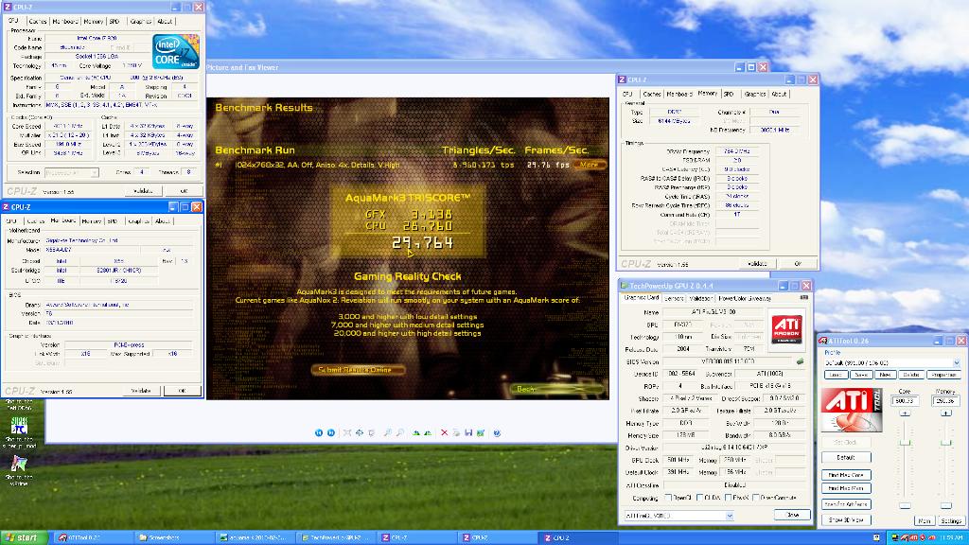Viewport: 969px width, 545px height.
Task: Open the Selection dropdown in CPU-Z processor window
Action: click(94, 173)
